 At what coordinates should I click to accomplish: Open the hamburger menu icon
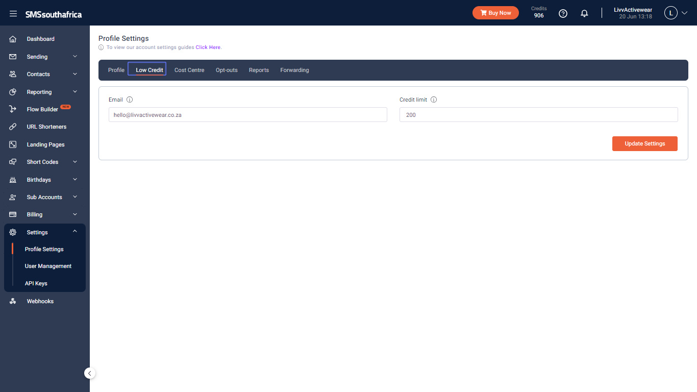pos(13,14)
